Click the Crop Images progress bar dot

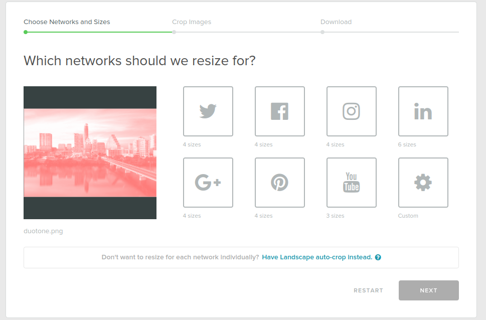[x=174, y=32]
